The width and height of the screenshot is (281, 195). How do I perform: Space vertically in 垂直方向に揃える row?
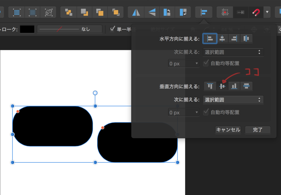point(246,86)
